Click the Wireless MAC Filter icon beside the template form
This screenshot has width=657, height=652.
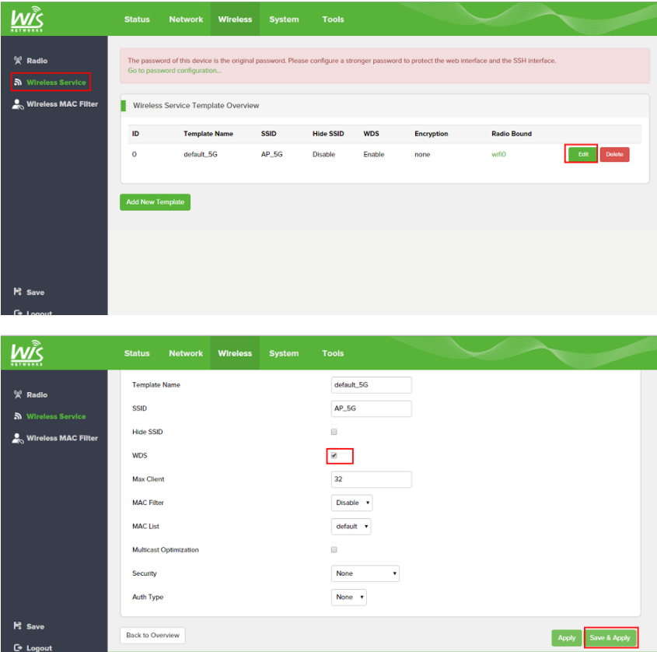coord(18,438)
